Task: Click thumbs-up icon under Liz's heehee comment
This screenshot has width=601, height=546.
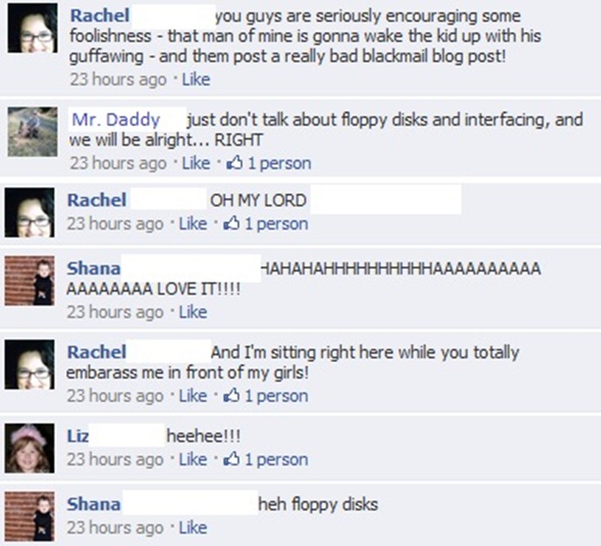Action: pyautogui.click(x=232, y=459)
